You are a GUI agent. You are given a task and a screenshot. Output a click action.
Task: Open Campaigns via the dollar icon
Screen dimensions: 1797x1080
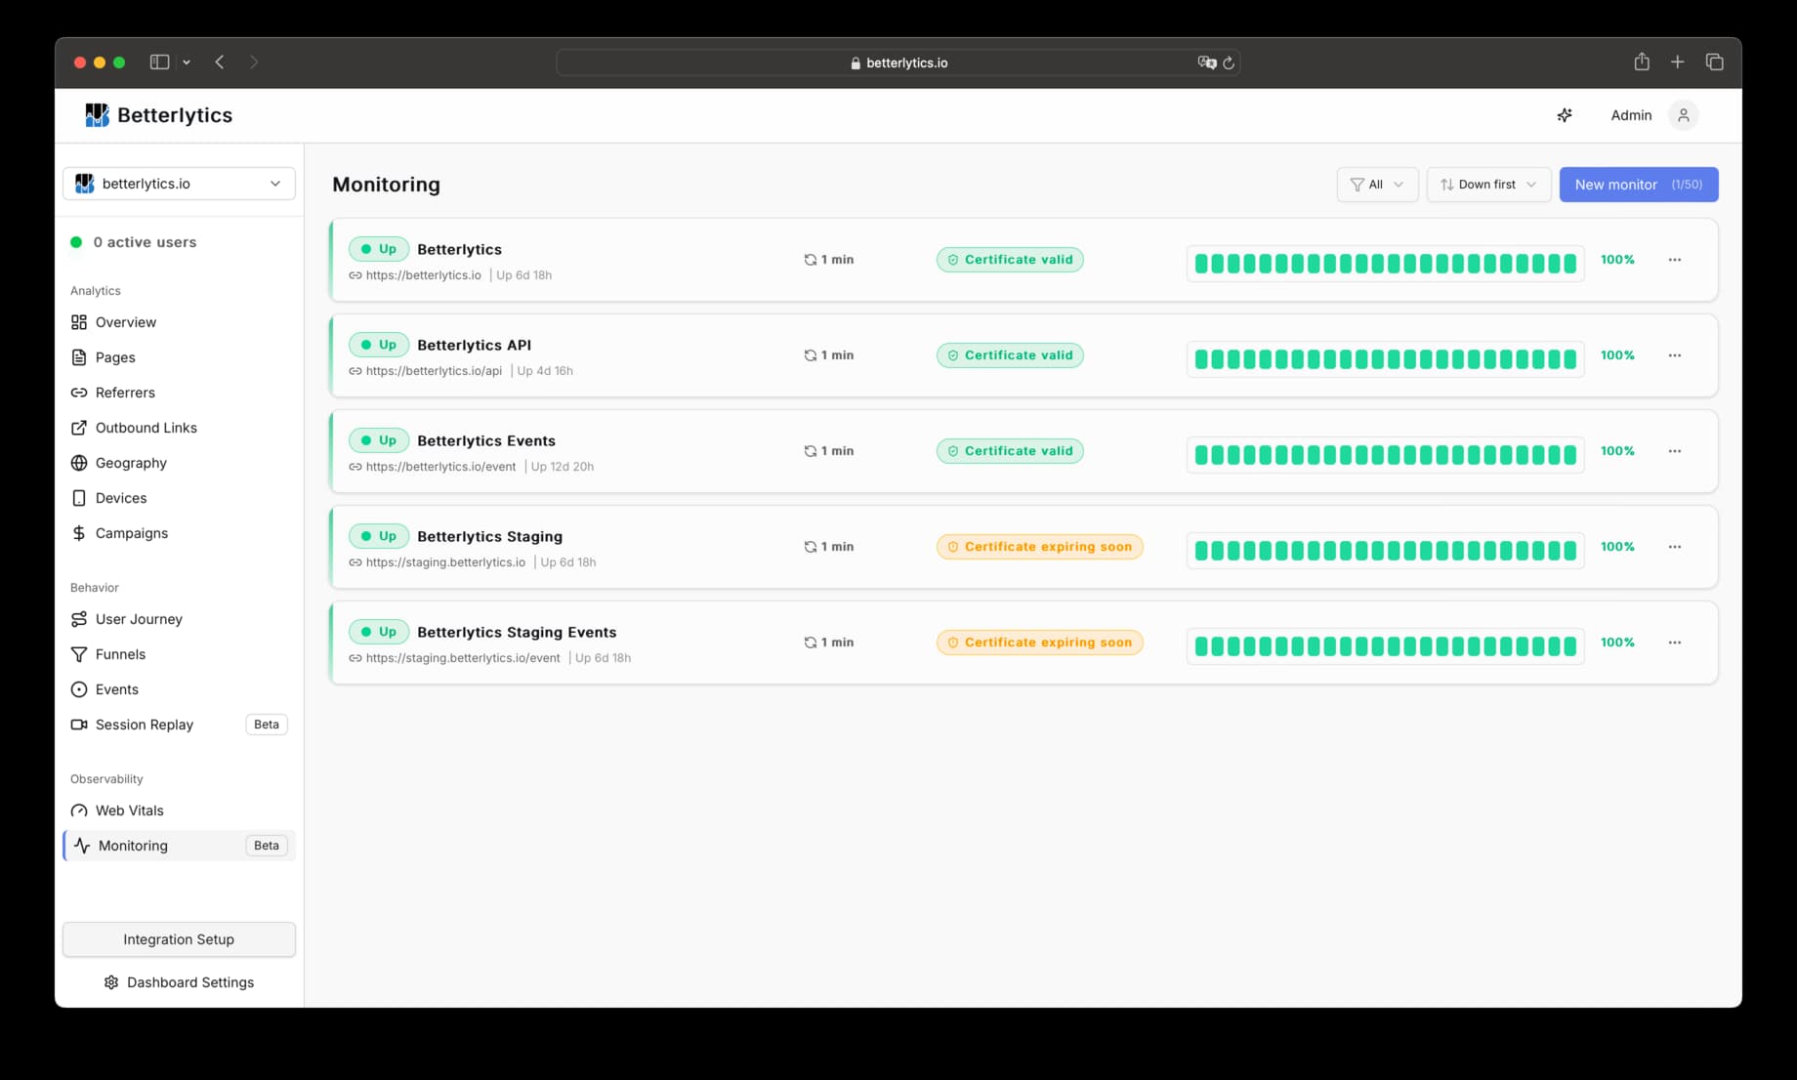coord(79,532)
